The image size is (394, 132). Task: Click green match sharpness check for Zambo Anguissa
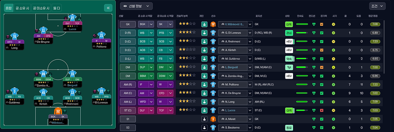click(x=322, y=76)
